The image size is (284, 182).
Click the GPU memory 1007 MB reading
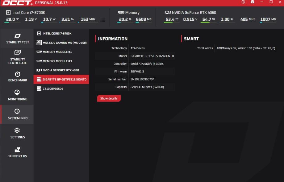268,19
